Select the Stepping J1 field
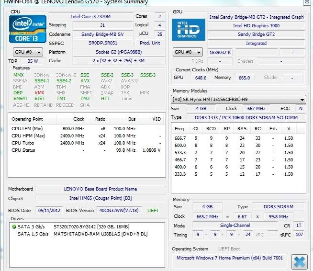Viewport: 313px width, 271px height. click(x=102, y=25)
